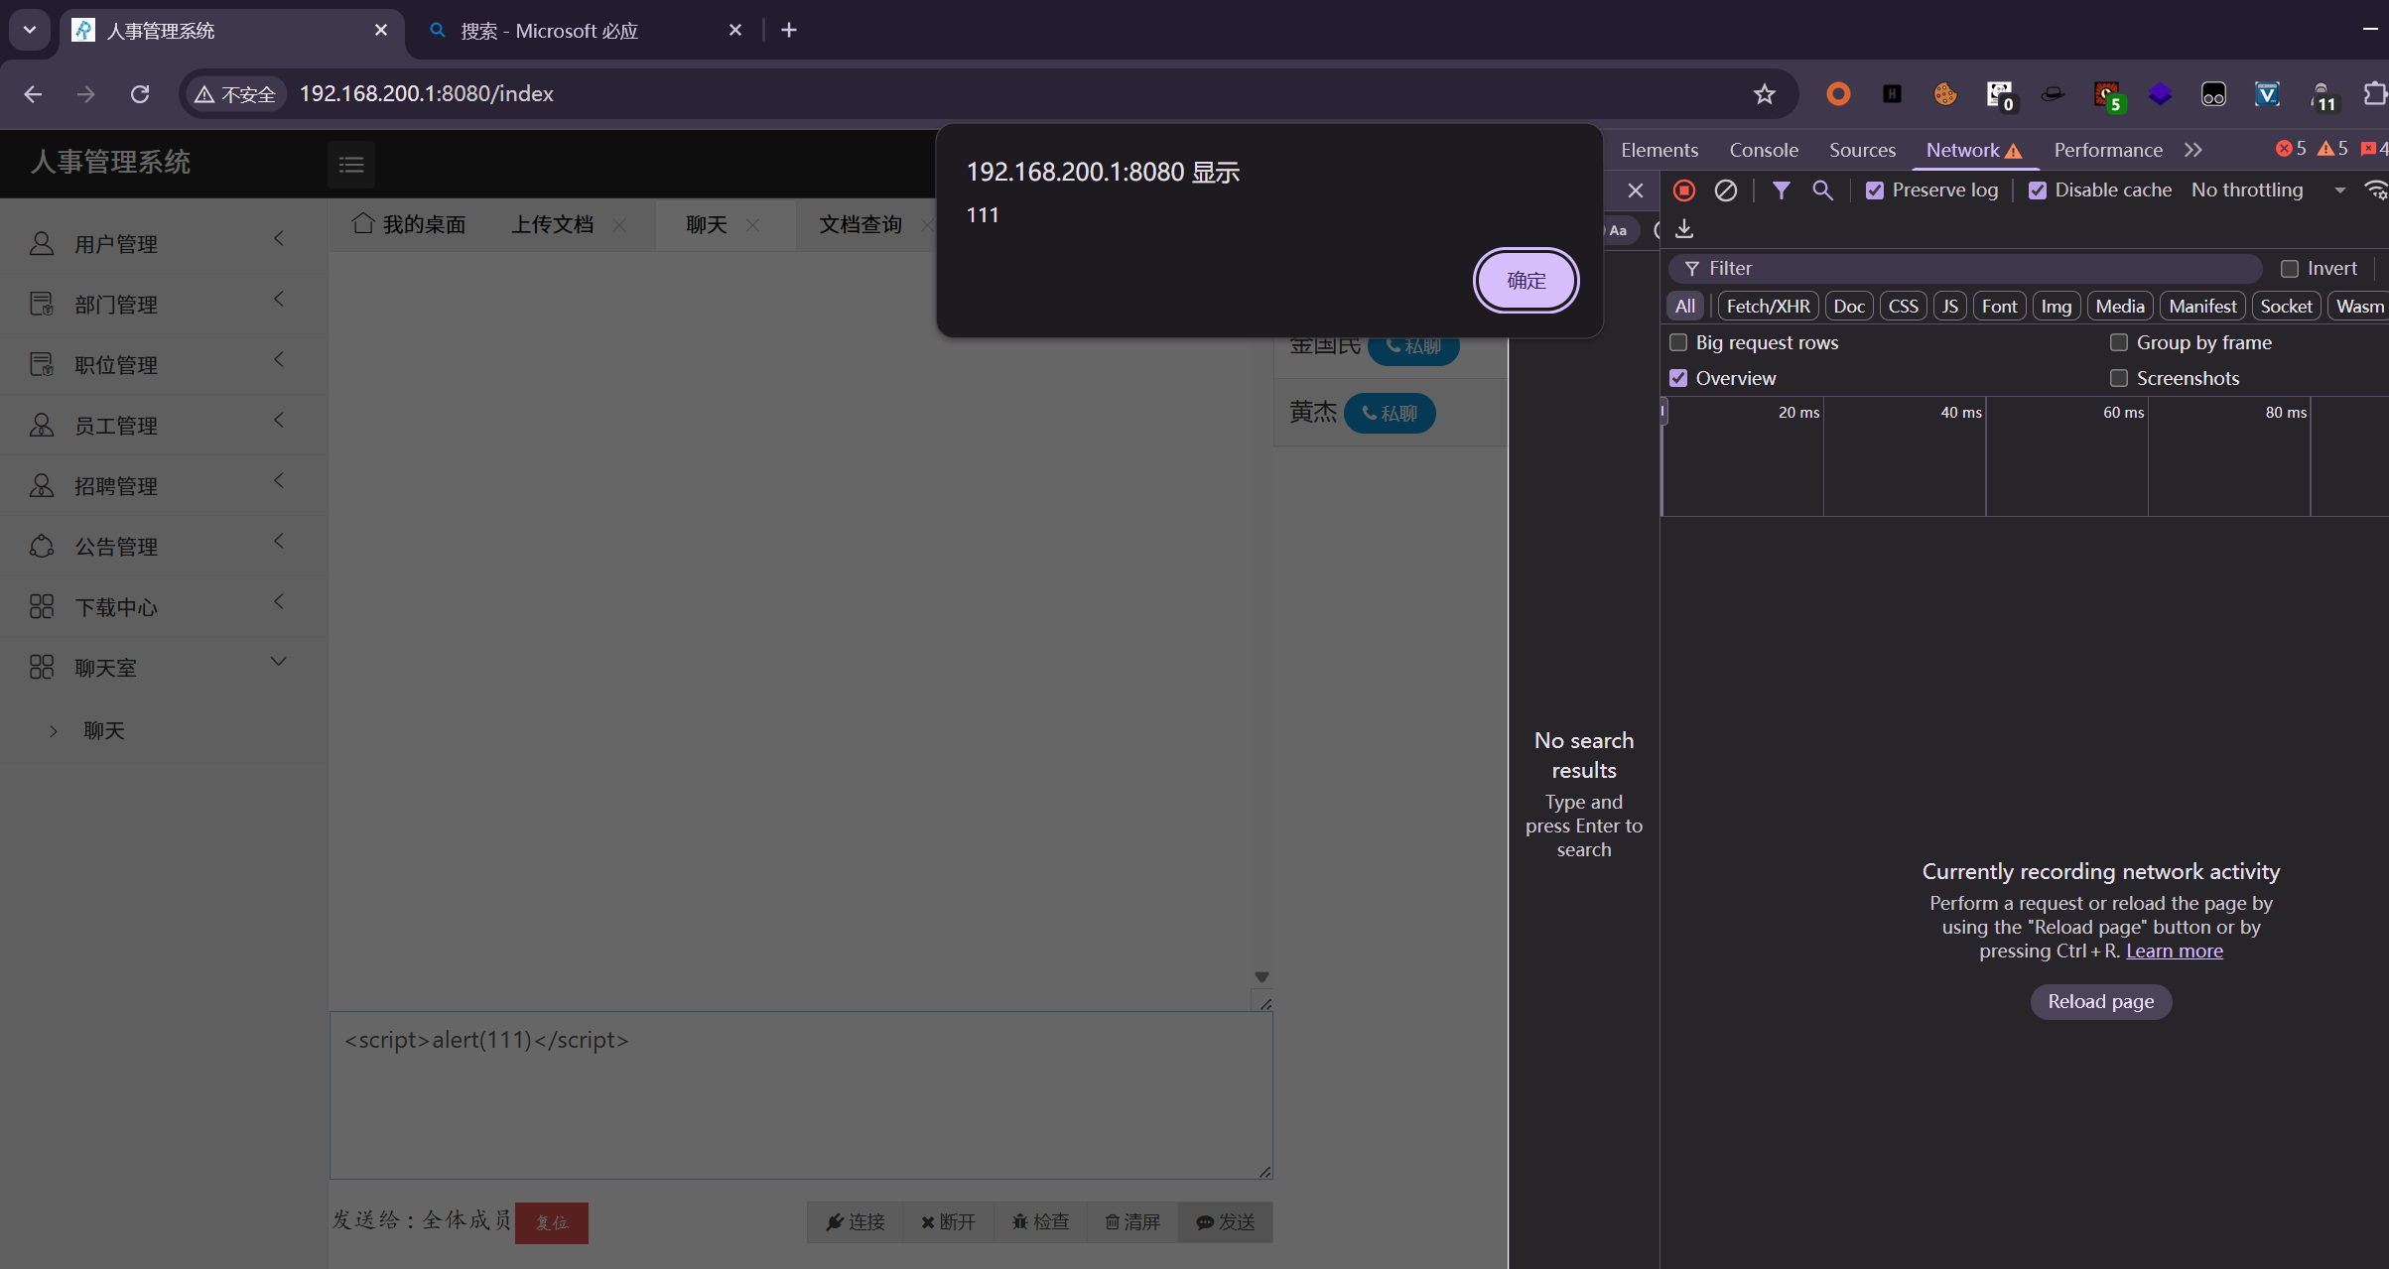Screen dimensions: 2389x1269
Task: Uncheck the Disable cache checkbox
Action: [2038, 190]
